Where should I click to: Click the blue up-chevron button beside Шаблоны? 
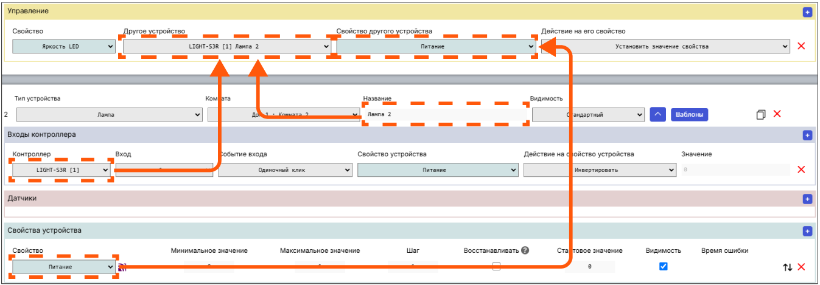(x=657, y=114)
